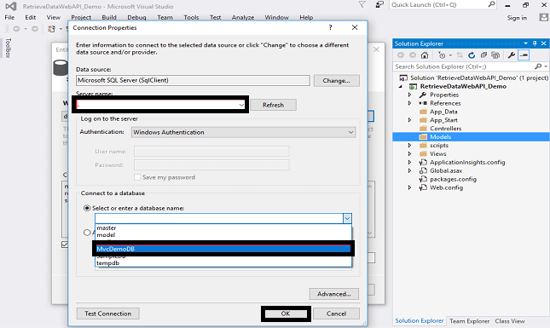Expand the App_Start folder
This screenshot has width=550, height=328.
tap(409, 120)
